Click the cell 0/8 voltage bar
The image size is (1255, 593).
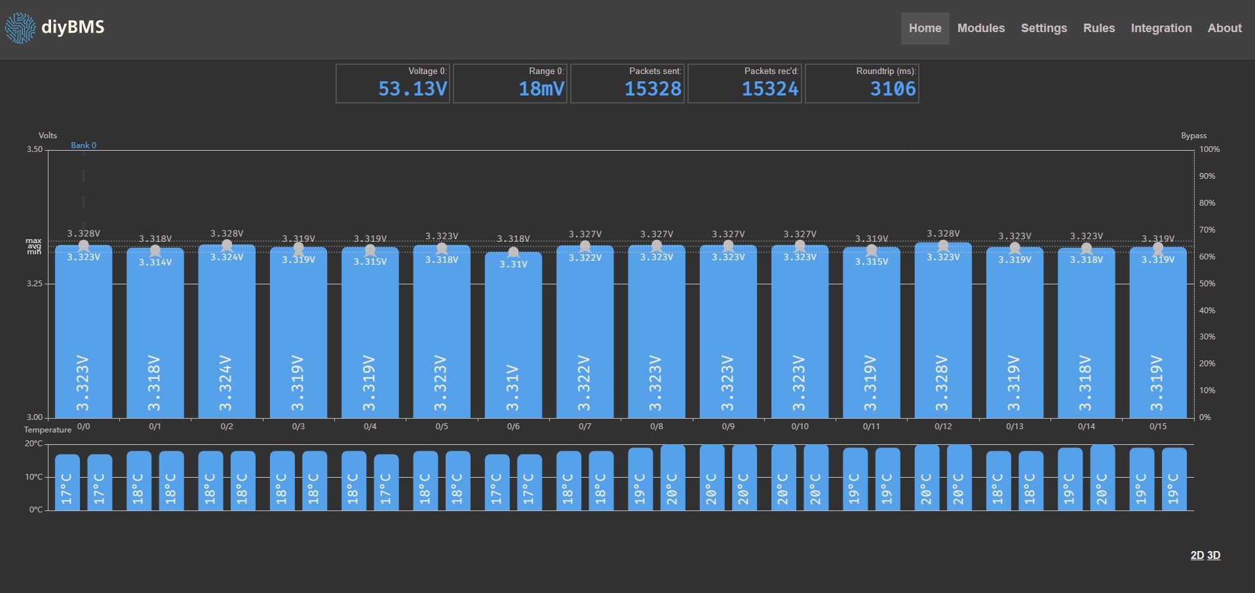pos(657,332)
